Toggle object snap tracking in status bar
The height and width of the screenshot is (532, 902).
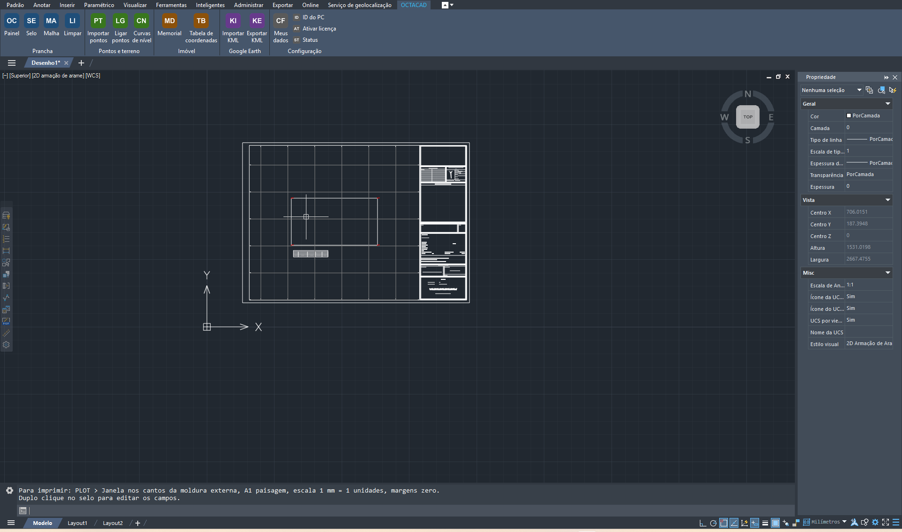[734, 523]
